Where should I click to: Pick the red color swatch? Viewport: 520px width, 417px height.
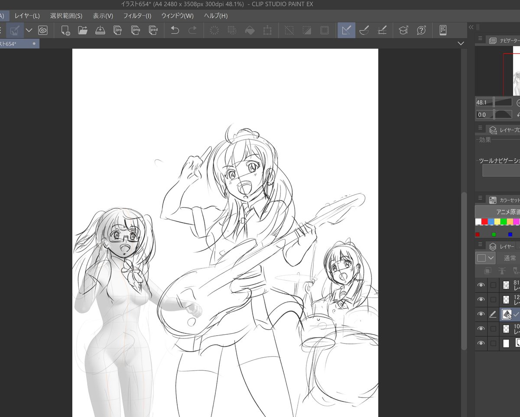coord(484,222)
